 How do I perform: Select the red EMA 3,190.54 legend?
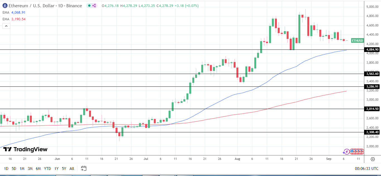[14, 19]
